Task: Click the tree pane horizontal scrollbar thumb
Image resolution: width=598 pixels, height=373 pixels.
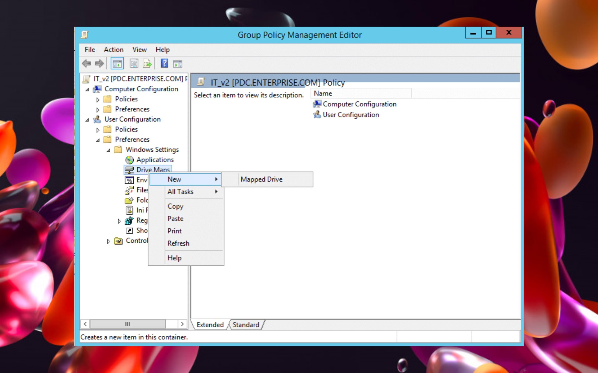Action: pyautogui.click(x=128, y=324)
